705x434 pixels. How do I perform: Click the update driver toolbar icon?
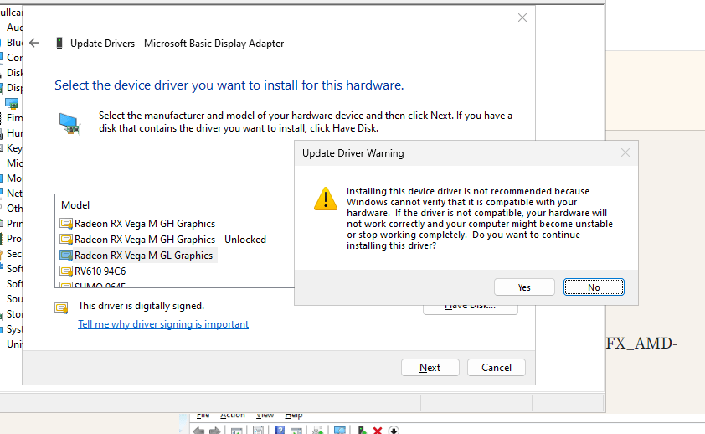(x=318, y=431)
